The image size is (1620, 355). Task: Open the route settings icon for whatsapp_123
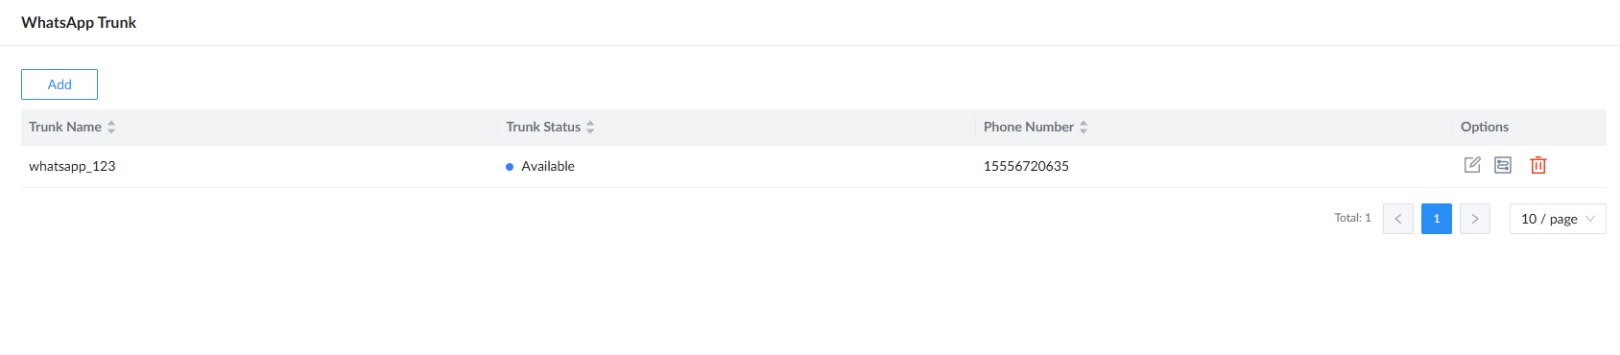point(1503,165)
